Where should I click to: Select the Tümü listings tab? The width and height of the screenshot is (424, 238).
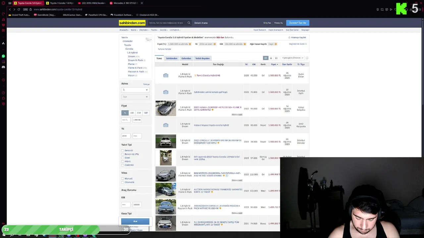tap(159, 58)
